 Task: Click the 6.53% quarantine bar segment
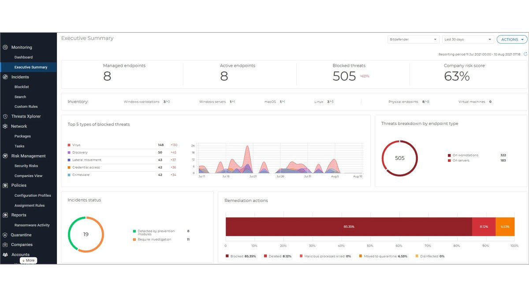pos(505,227)
